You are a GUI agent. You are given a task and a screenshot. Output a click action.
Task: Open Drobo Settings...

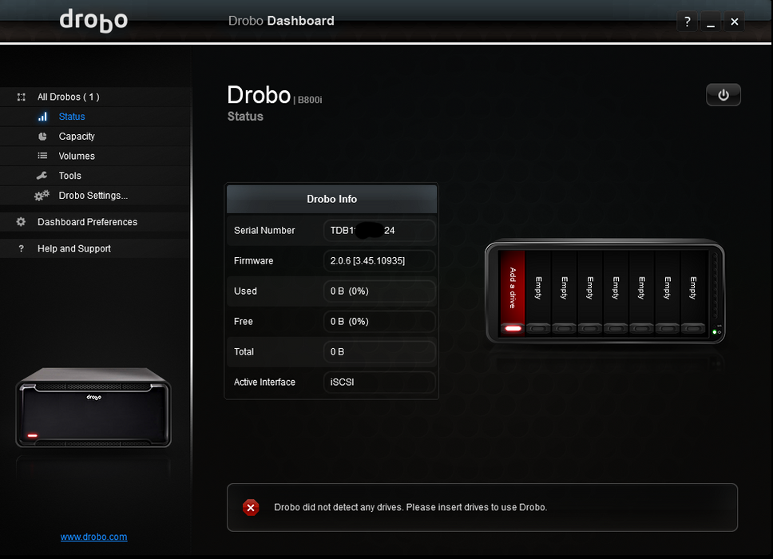pyautogui.click(x=96, y=196)
